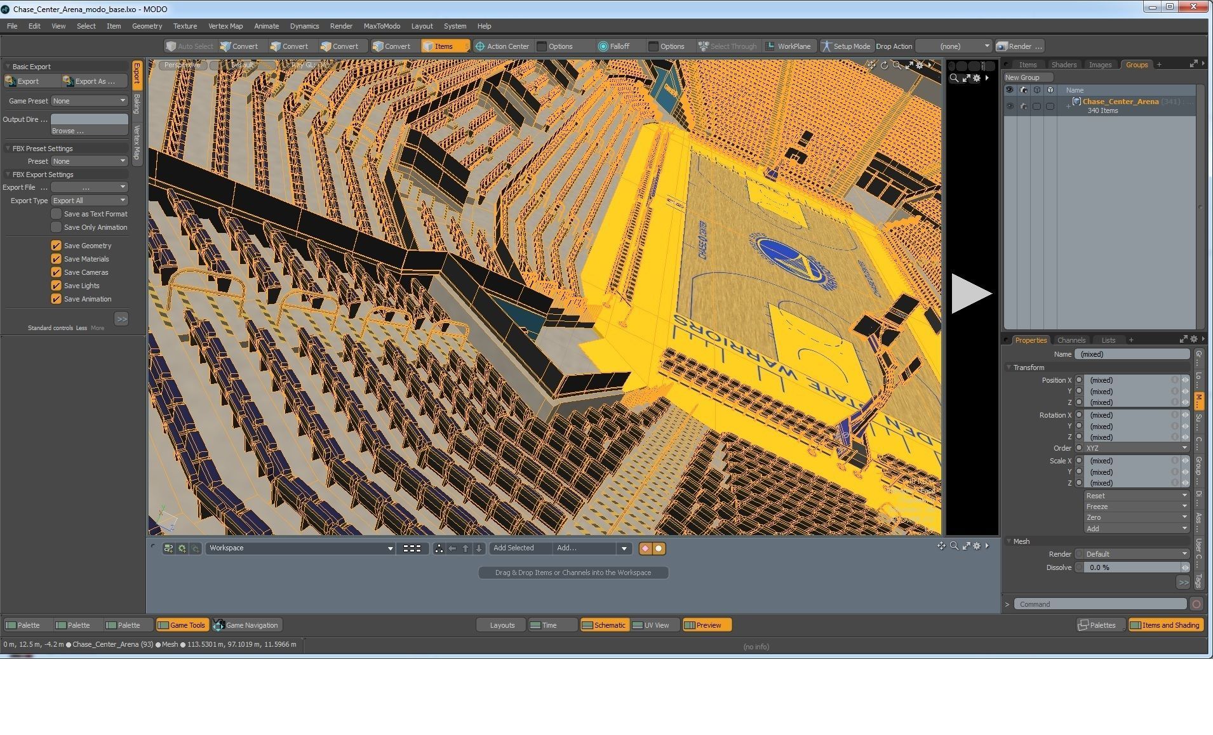Viewport: 1213px width, 735px height.
Task: Toggle visibility eye for Chase_Center_Arena group
Action: [x=1010, y=106]
